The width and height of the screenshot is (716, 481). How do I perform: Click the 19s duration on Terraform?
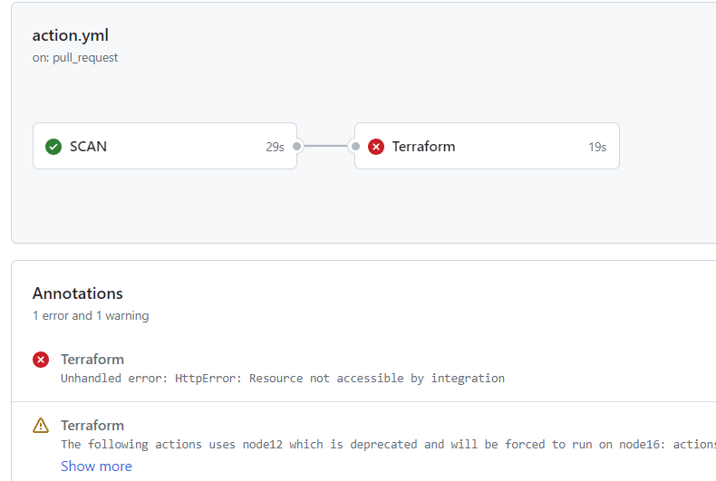(597, 147)
